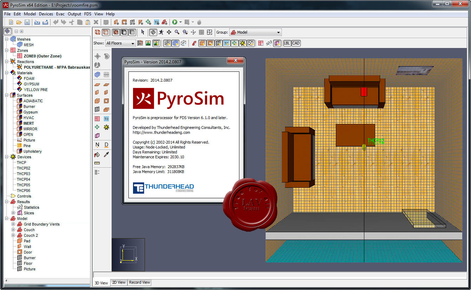Collapse the Meshes tree node
Screen dimensions: 471x290
(7, 39)
